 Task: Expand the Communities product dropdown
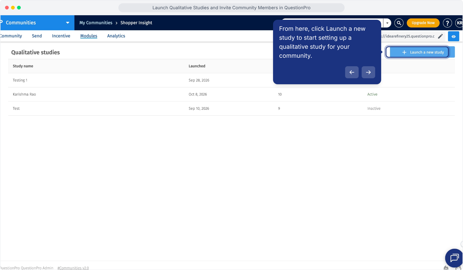click(x=68, y=23)
